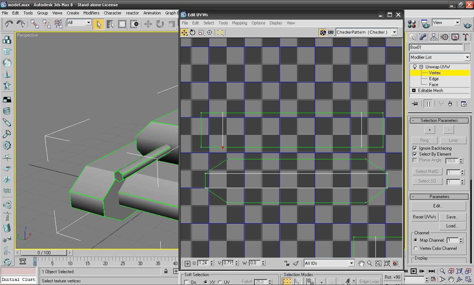Open Mapping menu in Edit UVWs
The height and width of the screenshot is (285, 474).
(240, 23)
